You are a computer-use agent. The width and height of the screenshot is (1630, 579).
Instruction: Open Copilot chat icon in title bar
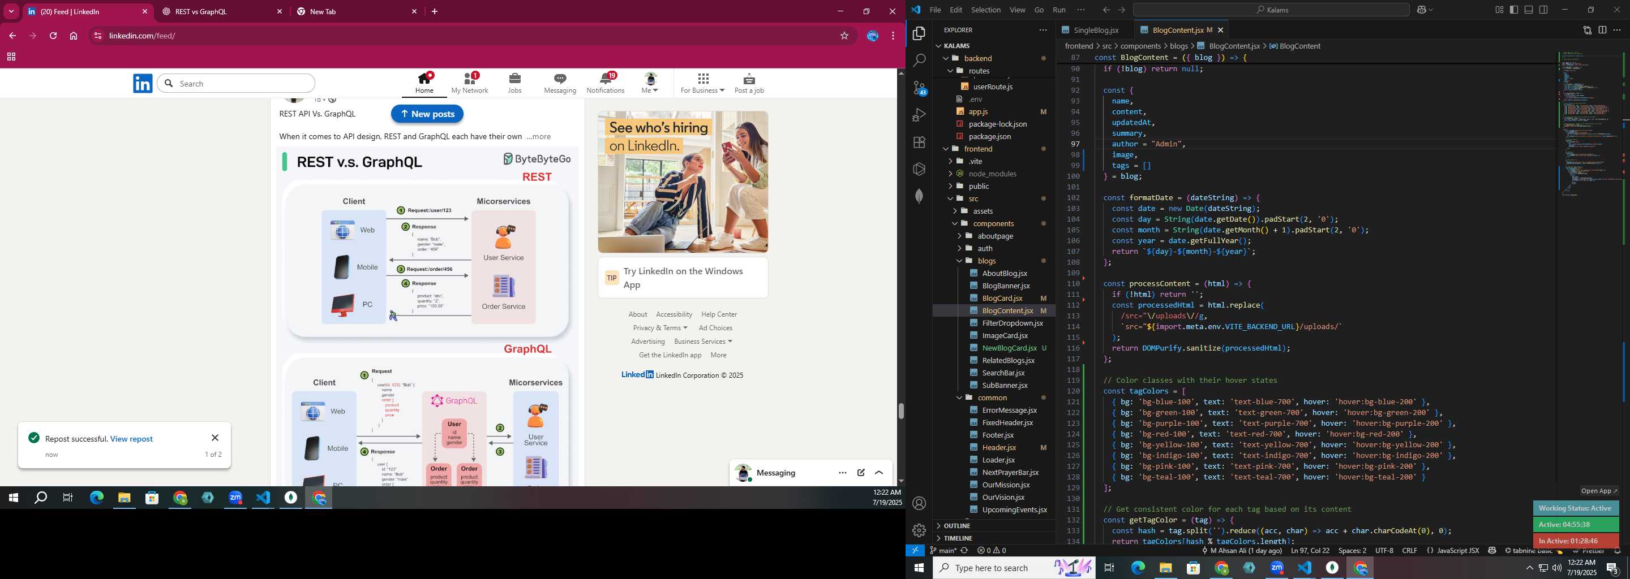coord(1421,10)
